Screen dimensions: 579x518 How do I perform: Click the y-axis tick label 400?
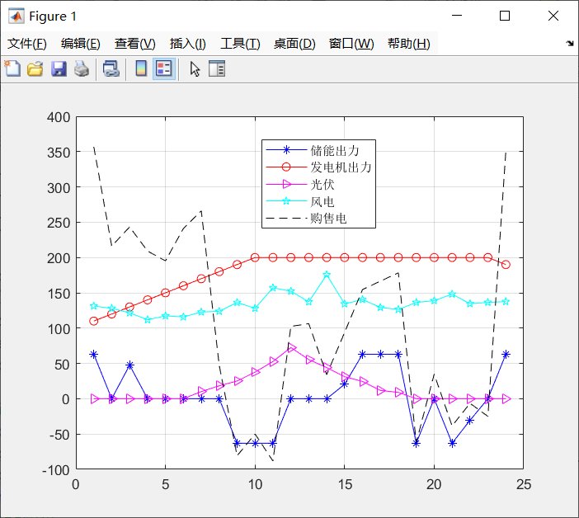[59, 117]
